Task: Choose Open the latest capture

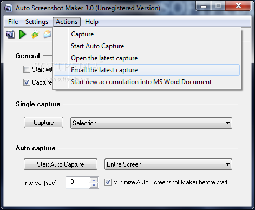Action: coord(147,58)
